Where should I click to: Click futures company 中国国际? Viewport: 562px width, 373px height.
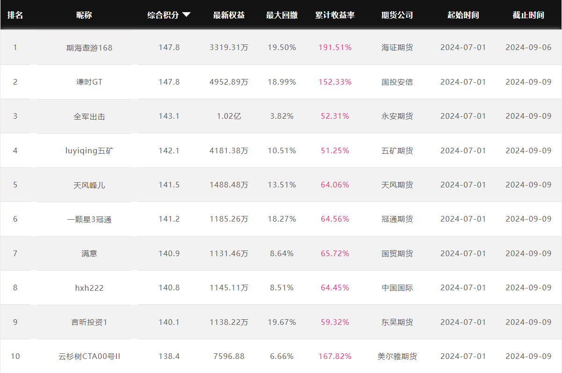pyautogui.click(x=397, y=288)
